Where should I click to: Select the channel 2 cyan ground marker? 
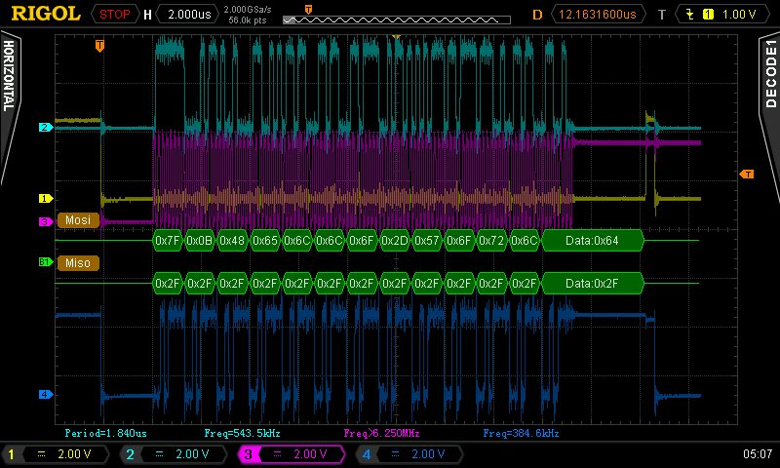(x=46, y=128)
